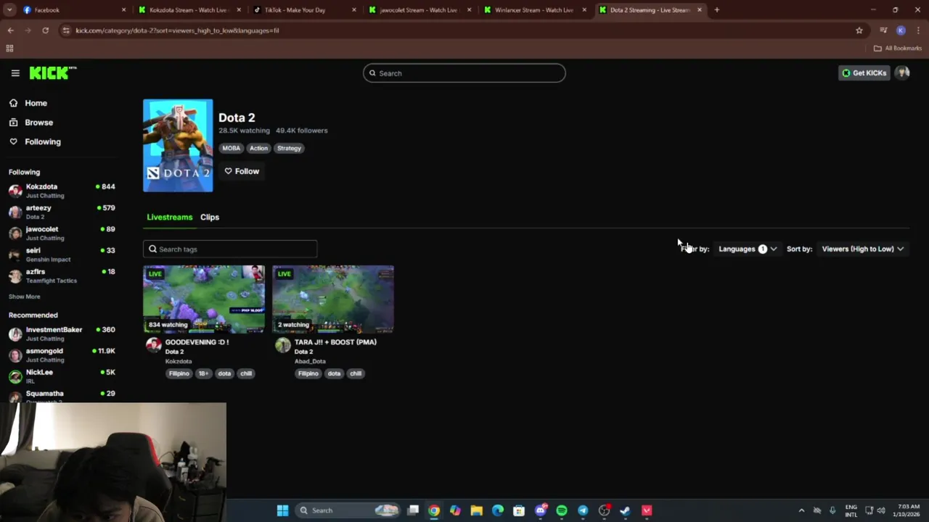Click the Strategy category tag
This screenshot has width=929, height=522.
point(289,148)
